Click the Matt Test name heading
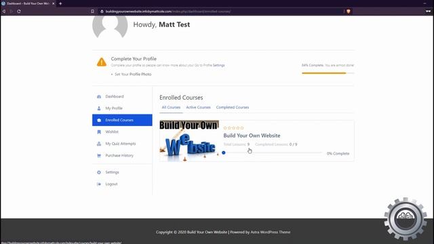 (x=174, y=24)
